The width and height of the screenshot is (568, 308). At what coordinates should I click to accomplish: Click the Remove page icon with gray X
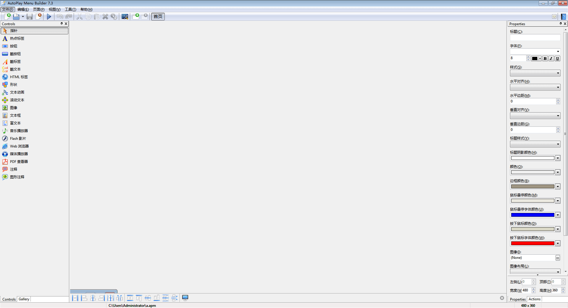[144, 16]
